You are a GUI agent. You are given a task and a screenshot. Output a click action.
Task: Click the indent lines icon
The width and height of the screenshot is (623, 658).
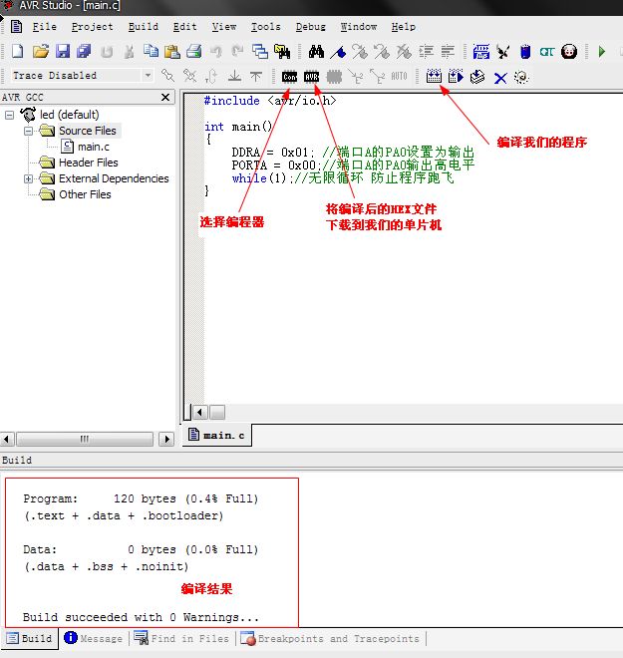426,52
